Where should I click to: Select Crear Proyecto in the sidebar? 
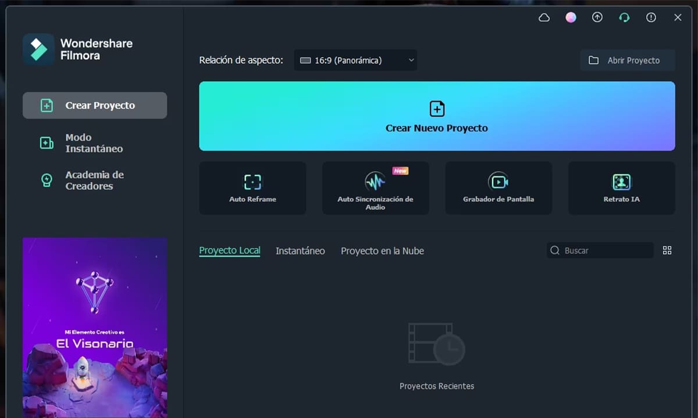coord(95,105)
